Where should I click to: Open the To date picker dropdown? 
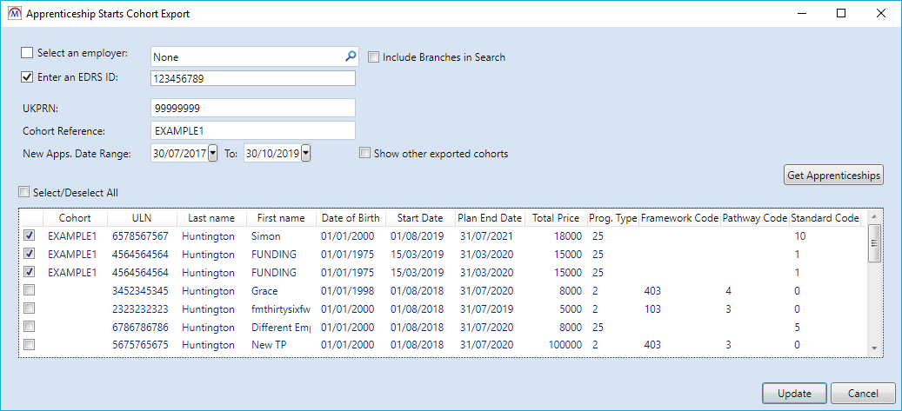point(305,154)
